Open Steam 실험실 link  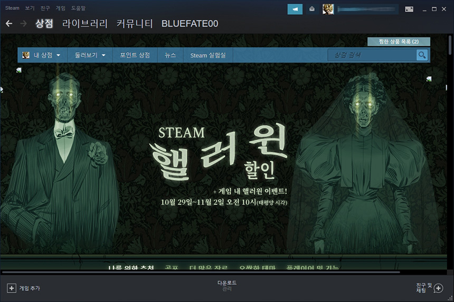(208, 55)
